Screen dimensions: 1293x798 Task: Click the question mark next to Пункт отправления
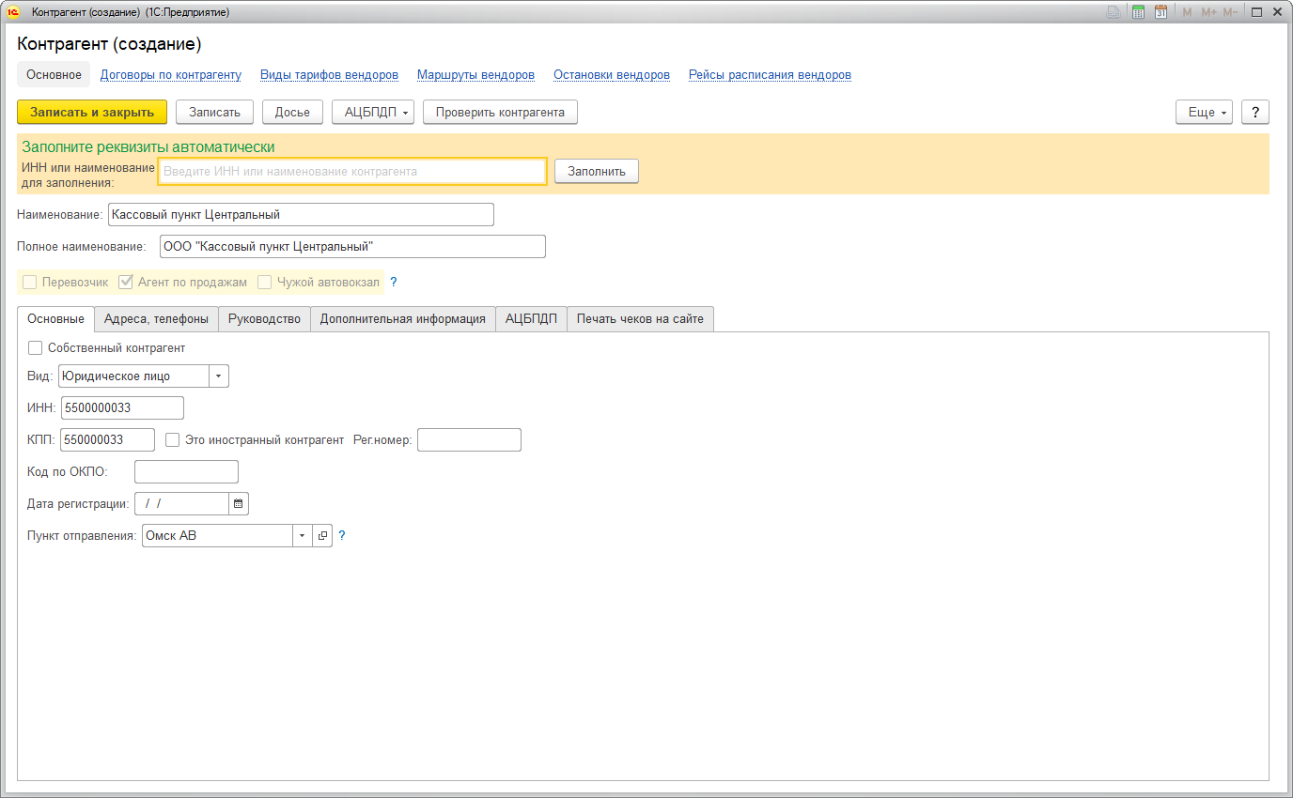[x=342, y=535]
